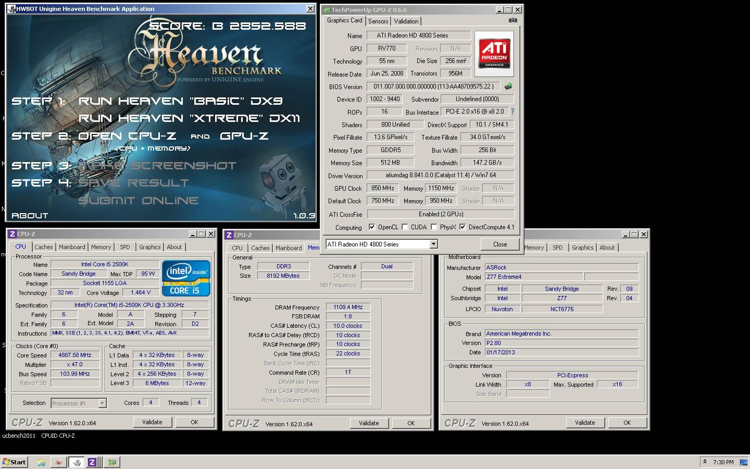This screenshot has height=469, width=750.
Task: Open Memory tab in left CPU-Z window
Action: click(101, 247)
